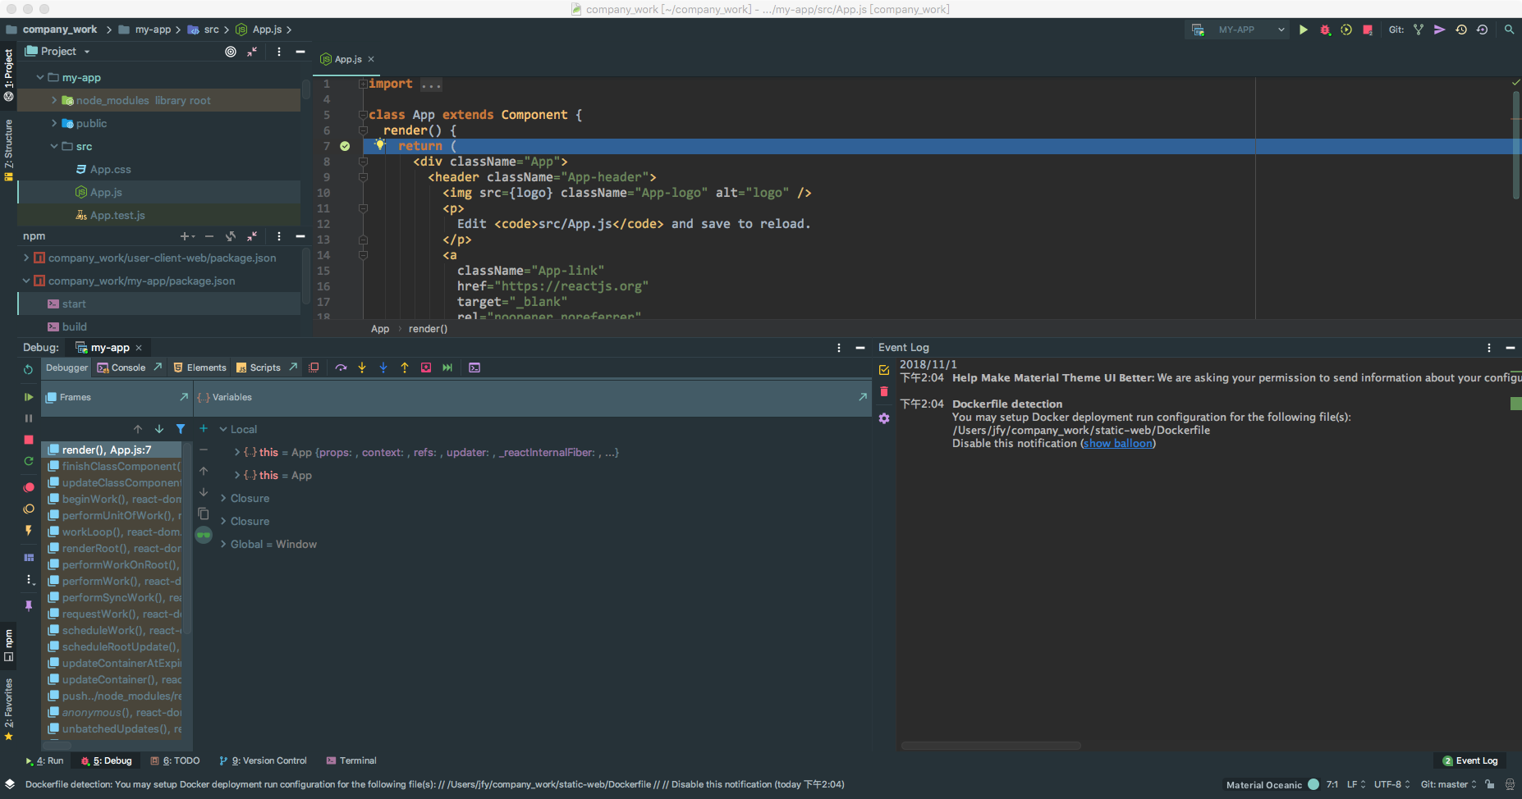Expand node_modules library root
The image size is (1522, 799).
point(54,100)
